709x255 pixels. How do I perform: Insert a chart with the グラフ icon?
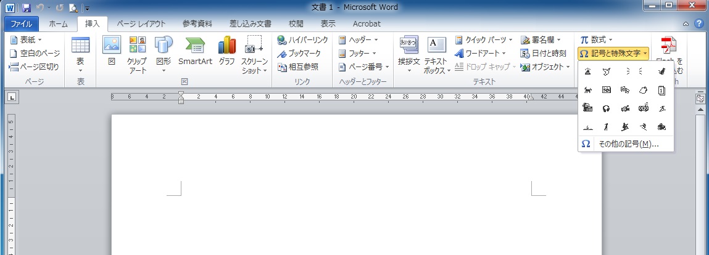coord(226,51)
